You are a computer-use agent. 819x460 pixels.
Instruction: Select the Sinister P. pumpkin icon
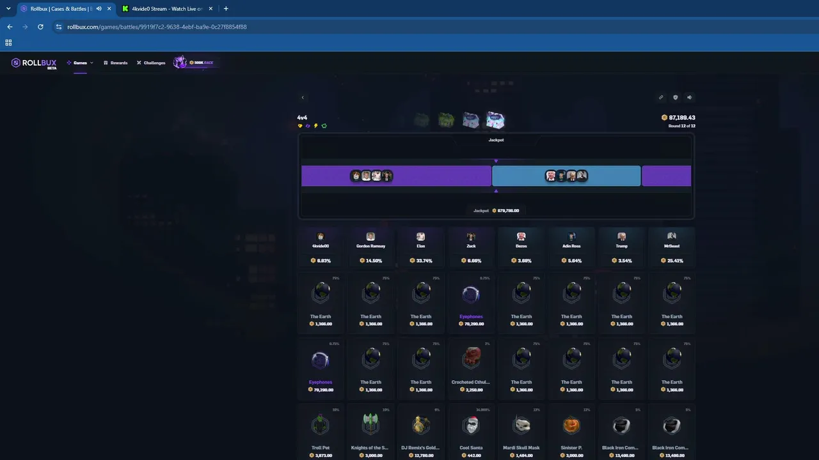click(x=571, y=425)
